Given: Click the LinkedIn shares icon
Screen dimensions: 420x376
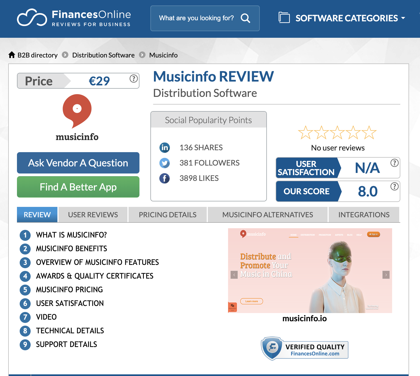Looking at the screenshot, I should pos(165,147).
